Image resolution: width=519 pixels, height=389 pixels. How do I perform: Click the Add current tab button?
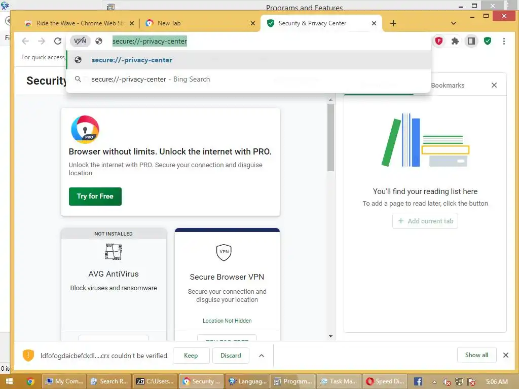tap(425, 221)
